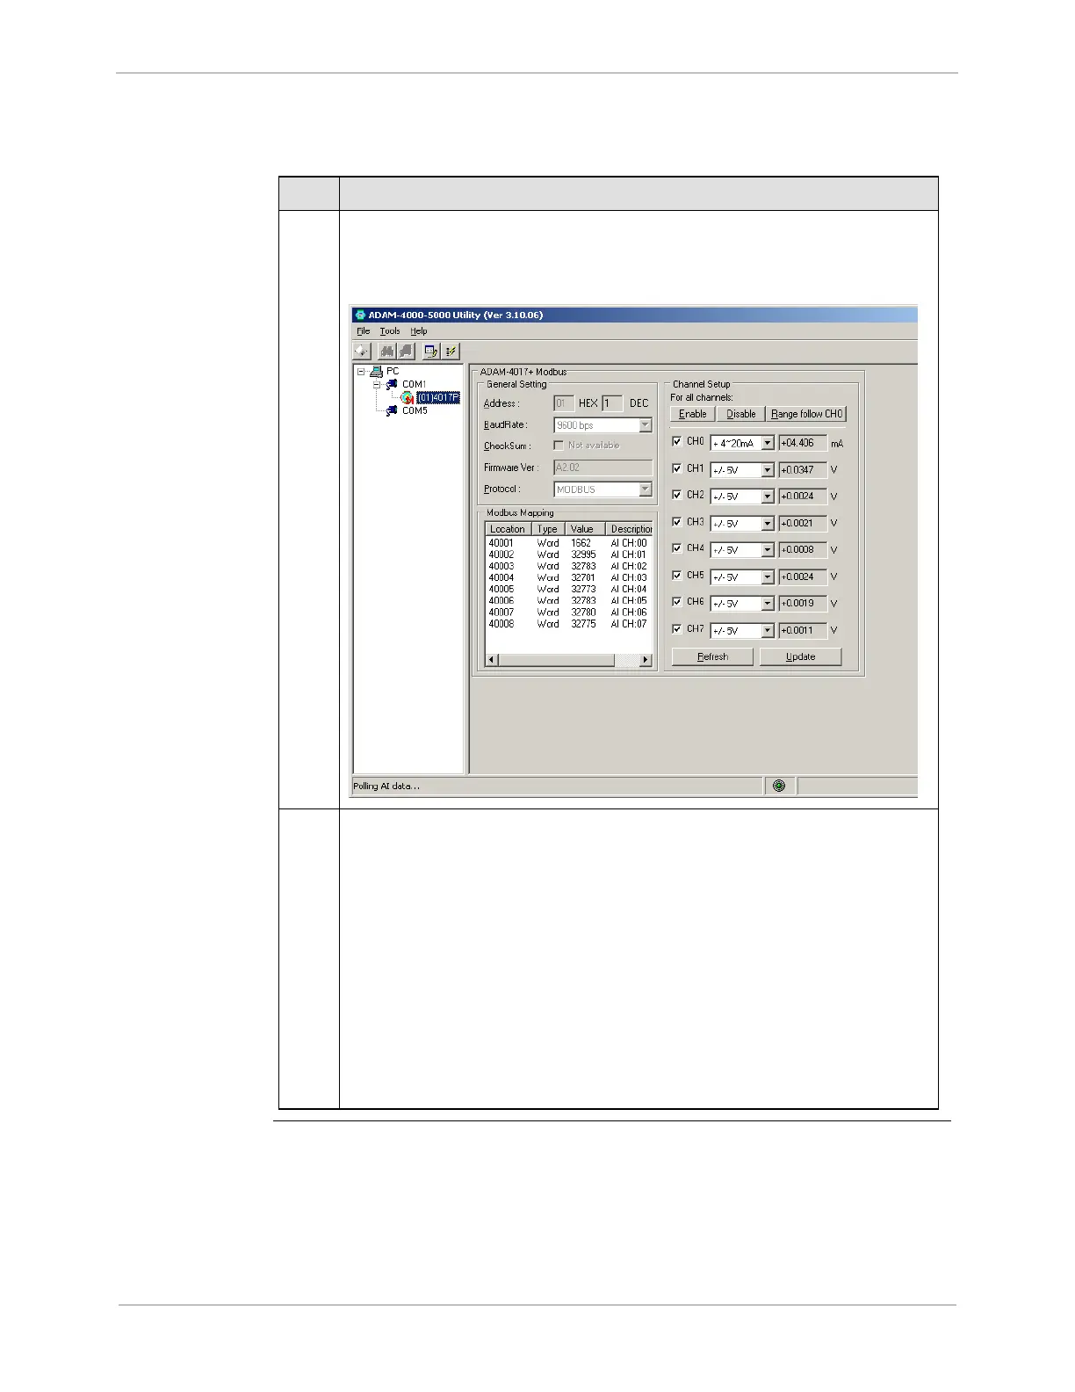Open the BaudRate 9600 bps dropdown
This screenshot has height=1392, width=1075.
tap(646, 425)
